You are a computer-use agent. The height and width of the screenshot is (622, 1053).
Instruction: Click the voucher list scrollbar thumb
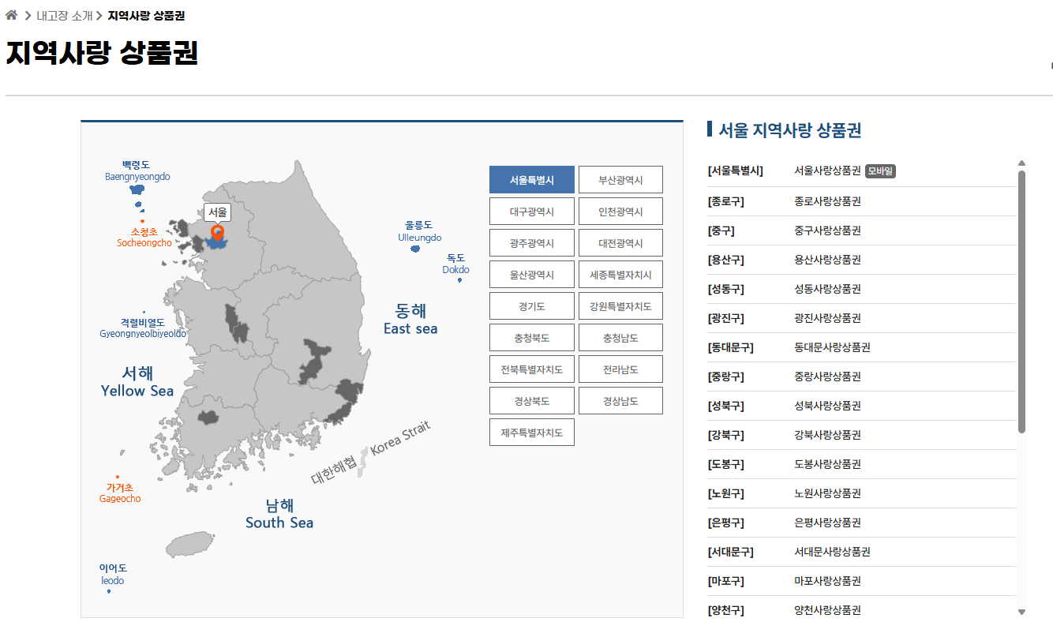click(x=1021, y=302)
